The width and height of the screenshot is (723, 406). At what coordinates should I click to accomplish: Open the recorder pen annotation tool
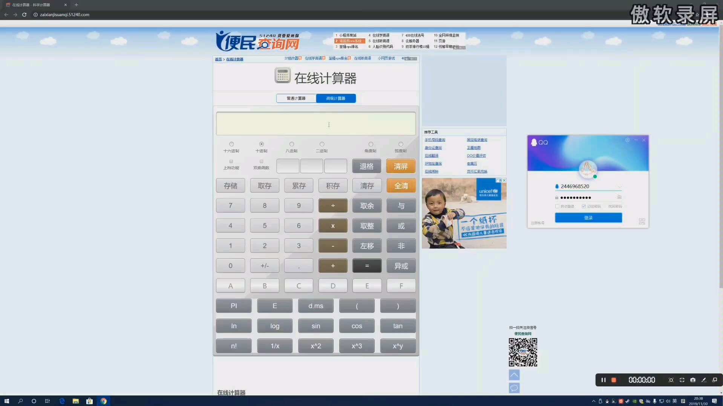[704, 380]
